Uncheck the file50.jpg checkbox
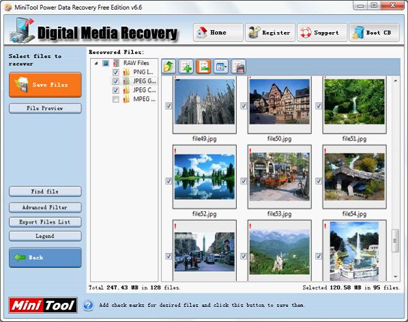Screen dimensions: 408x322 tap(244, 106)
